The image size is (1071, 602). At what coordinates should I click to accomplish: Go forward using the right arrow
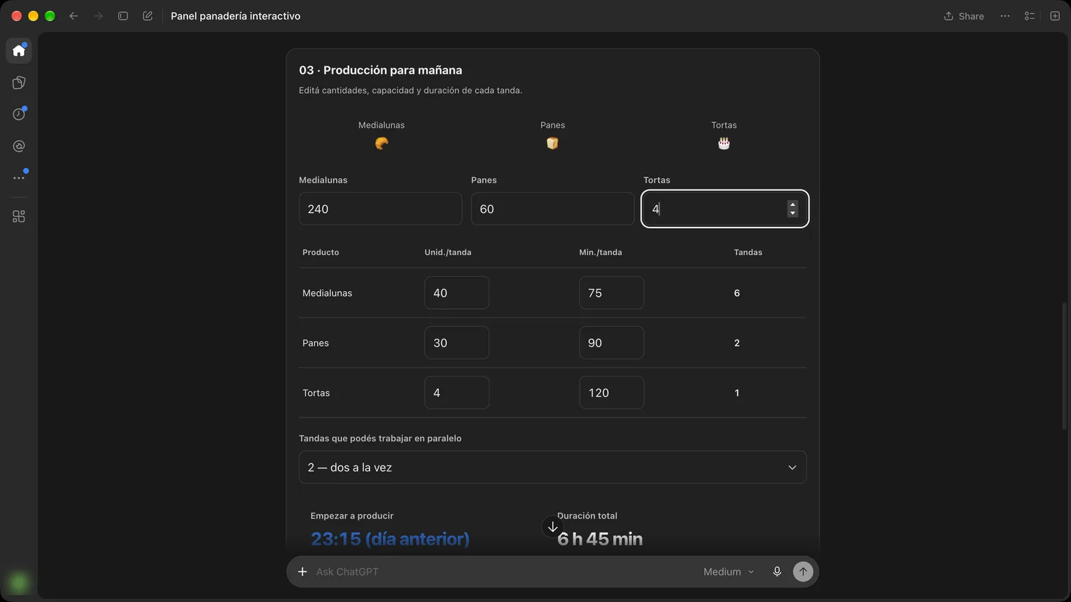[x=98, y=16]
